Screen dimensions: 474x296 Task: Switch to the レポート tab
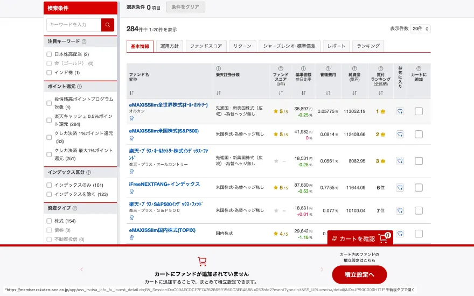336,46
